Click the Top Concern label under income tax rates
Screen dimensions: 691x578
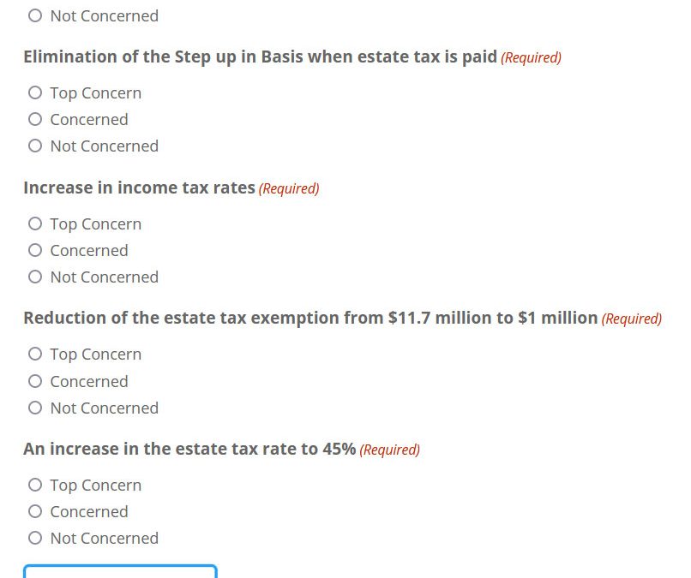(96, 224)
